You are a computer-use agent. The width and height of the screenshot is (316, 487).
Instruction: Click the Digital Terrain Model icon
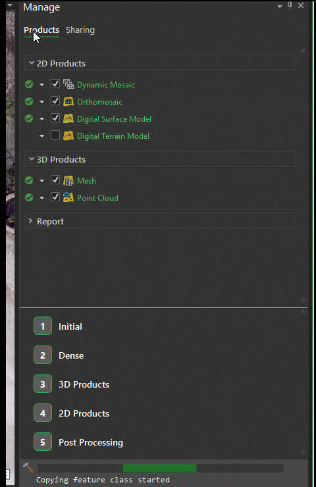pyautogui.click(x=68, y=136)
